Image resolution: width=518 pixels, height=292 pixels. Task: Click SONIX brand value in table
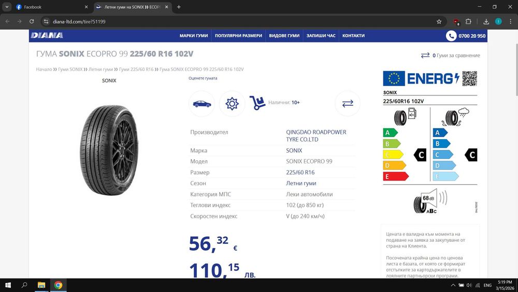click(x=294, y=150)
